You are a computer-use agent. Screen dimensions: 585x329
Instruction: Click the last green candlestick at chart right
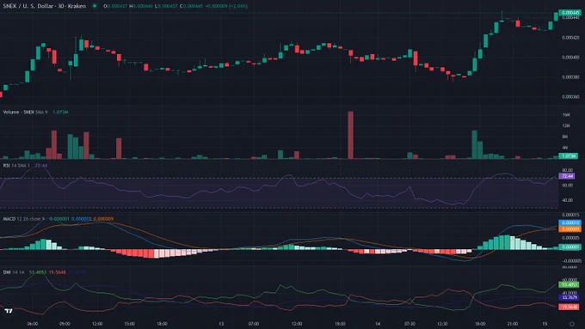(x=556, y=16)
